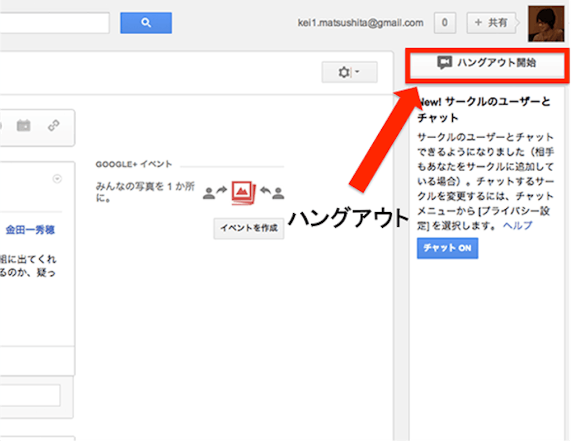Image resolution: width=573 pixels, height=441 pixels.
Task: Expand the post options arrow
Action: click(x=57, y=179)
